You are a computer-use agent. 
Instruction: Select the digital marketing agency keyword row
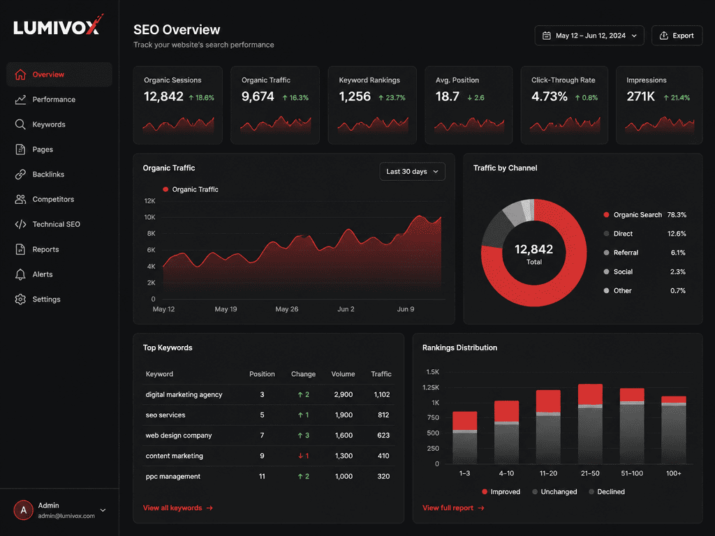(268, 395)
